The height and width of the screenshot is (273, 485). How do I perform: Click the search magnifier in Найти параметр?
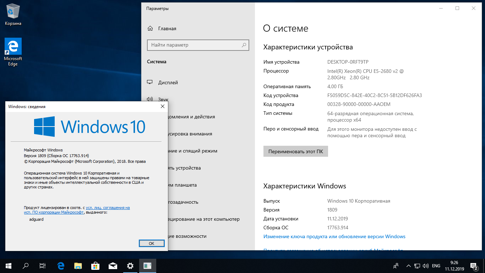pos(244,45)
